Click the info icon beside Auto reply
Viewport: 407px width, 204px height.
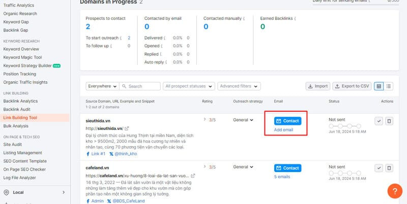click(x=166, y=62)
